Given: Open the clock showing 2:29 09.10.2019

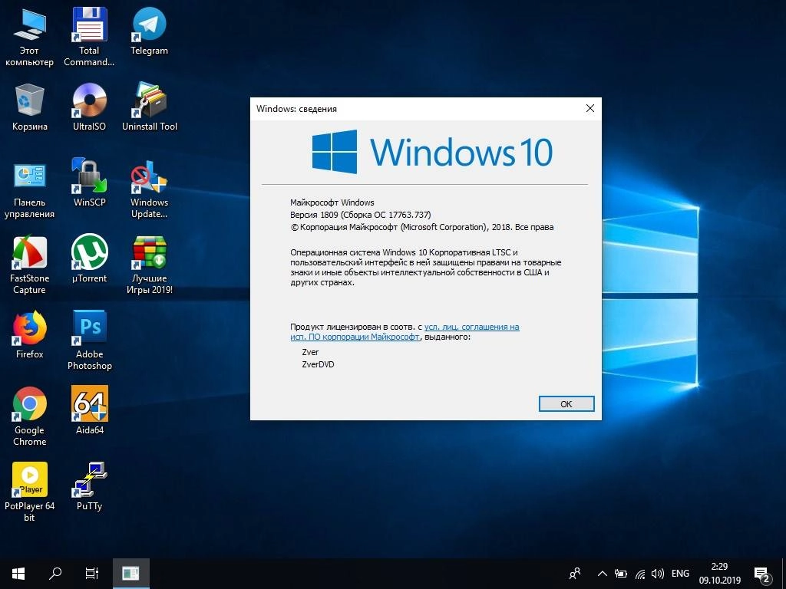Looking at the screenshot, I should pyautogui.click(x=720, y=574).
